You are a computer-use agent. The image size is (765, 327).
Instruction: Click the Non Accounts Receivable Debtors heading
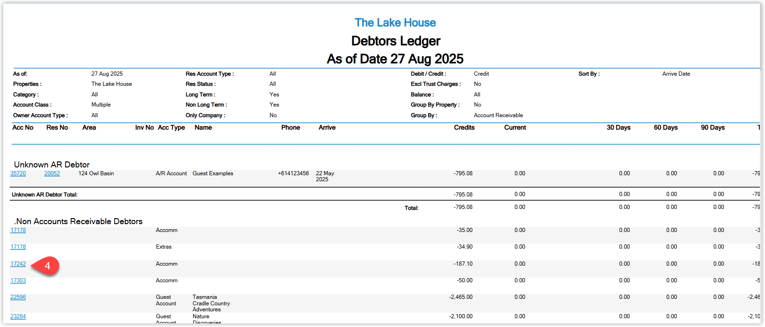(79, 221)
